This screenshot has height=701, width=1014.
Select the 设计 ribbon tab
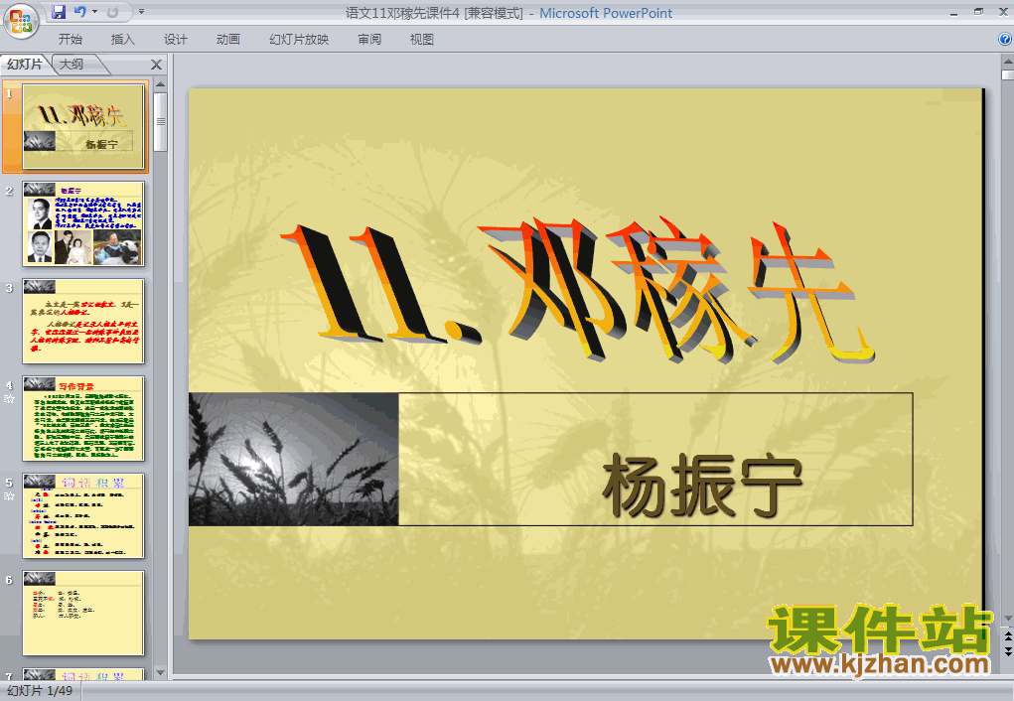click(175, 40)
